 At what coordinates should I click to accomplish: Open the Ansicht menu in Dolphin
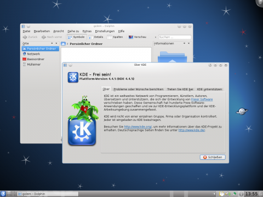tap(59, 31)
